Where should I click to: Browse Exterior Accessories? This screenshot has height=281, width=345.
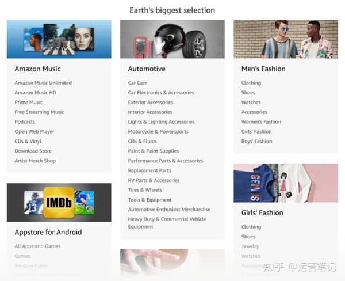click(151, 102)
